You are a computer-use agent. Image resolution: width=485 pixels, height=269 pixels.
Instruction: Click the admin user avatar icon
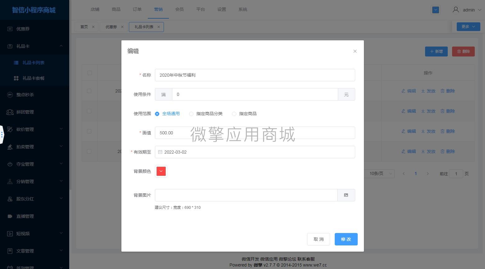click(456, 10)
